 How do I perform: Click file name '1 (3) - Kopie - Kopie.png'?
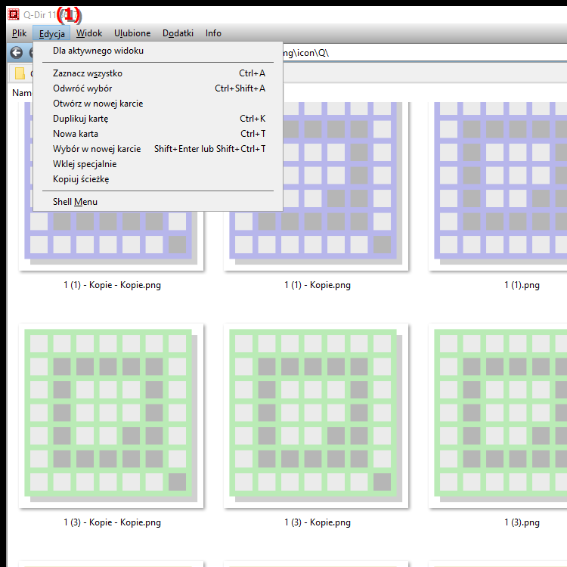coord(112,522)
